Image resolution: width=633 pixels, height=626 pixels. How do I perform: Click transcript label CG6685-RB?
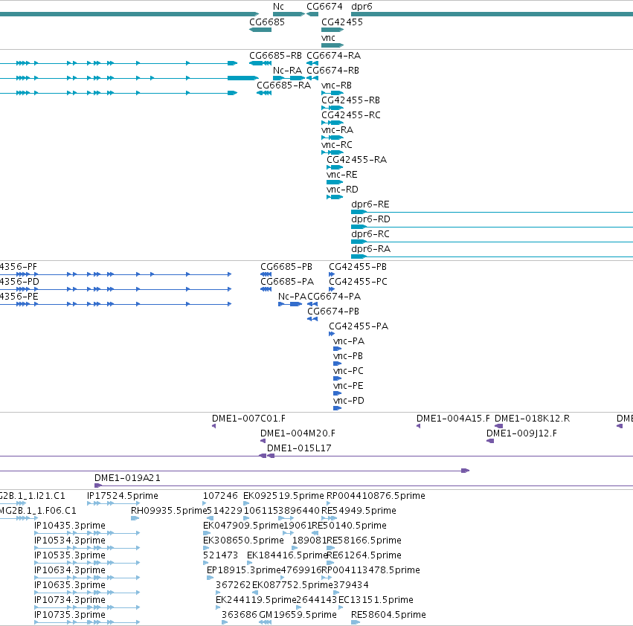point(275,55)
